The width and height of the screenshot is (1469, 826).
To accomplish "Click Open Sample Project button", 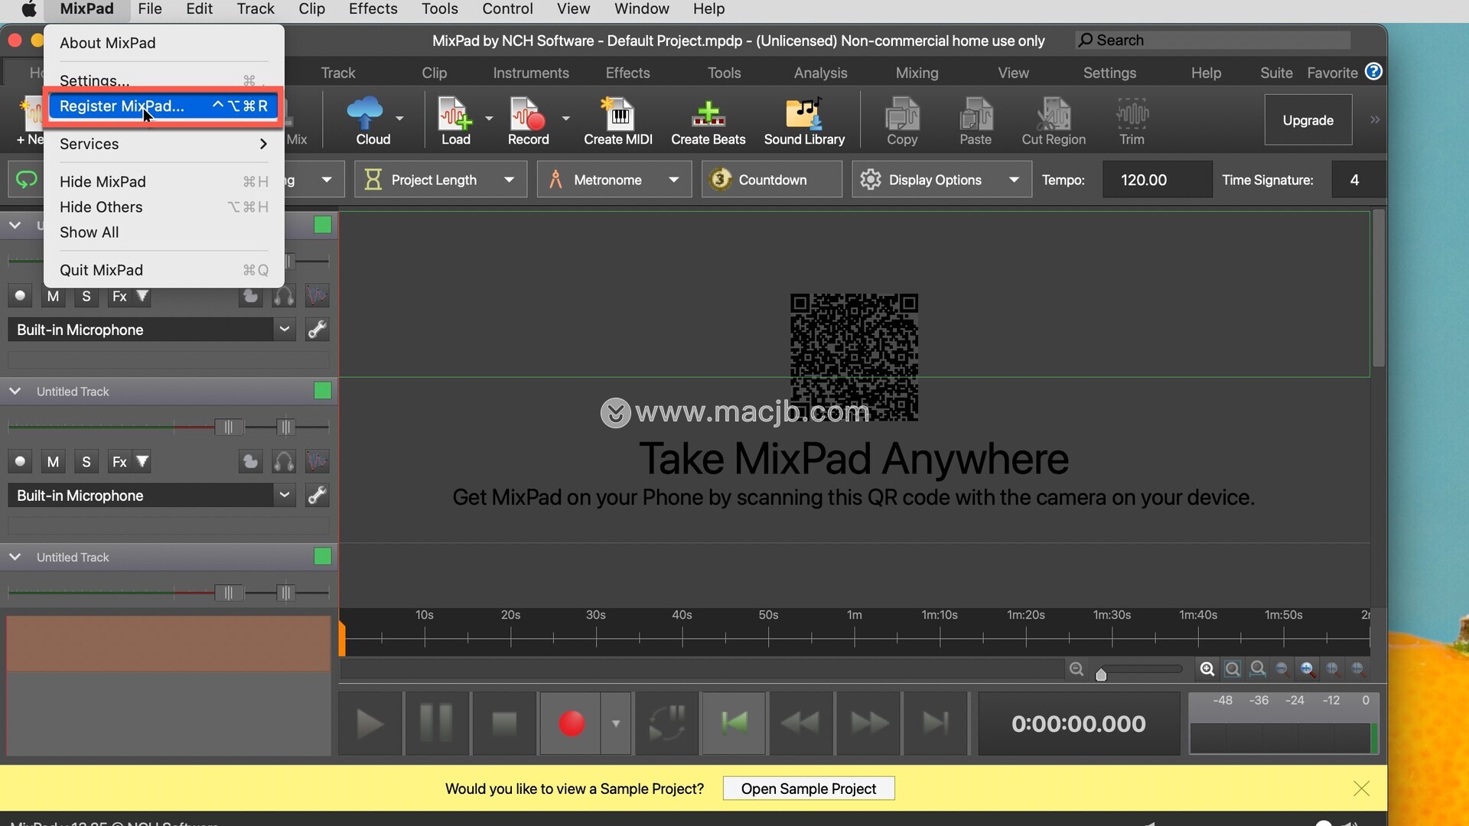I will pyautogui.click(x=808, y=789).
